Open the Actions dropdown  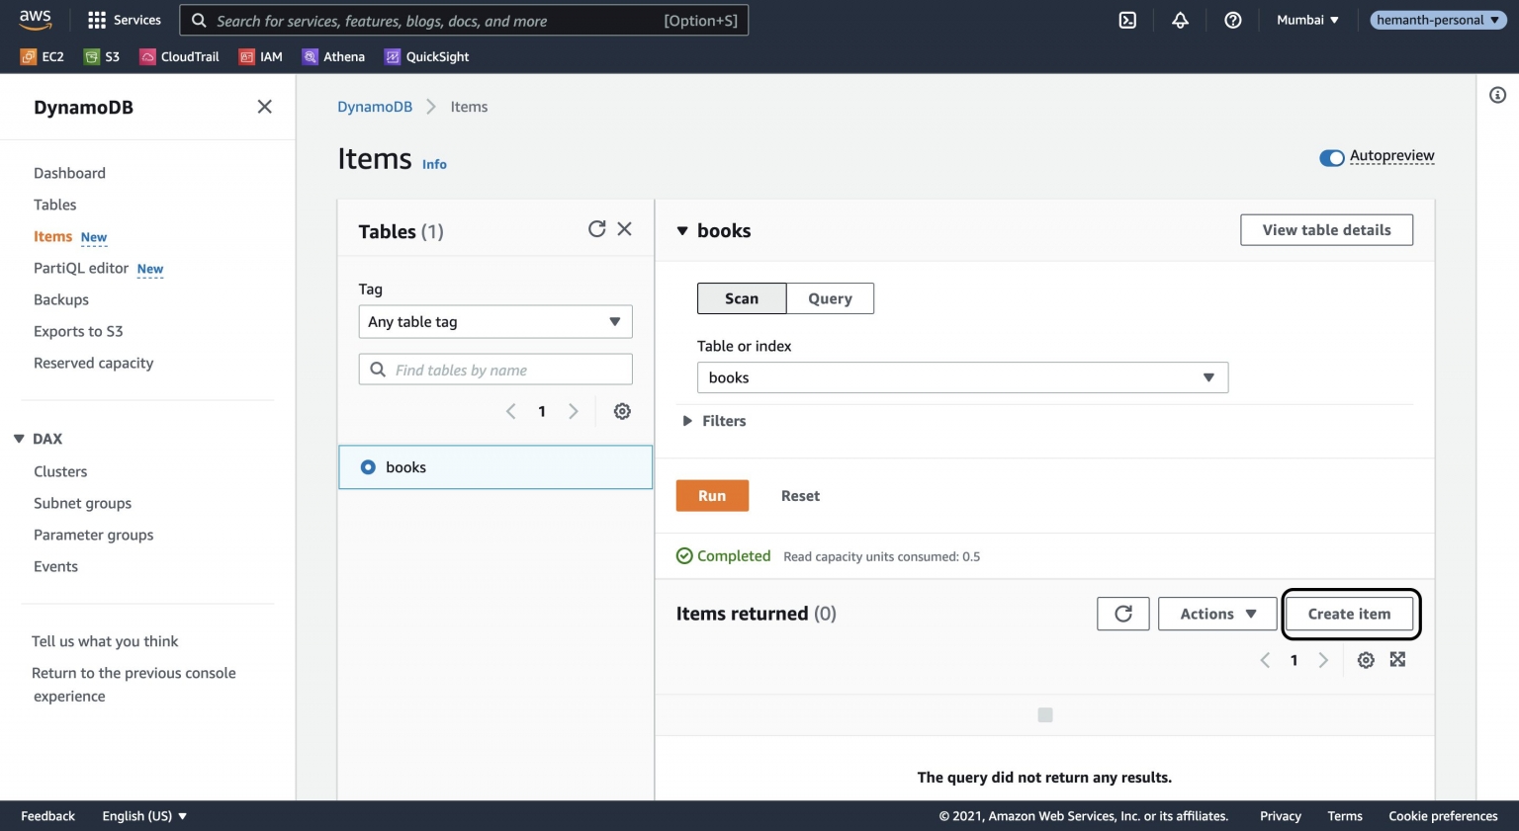[x=1216, y=613]
